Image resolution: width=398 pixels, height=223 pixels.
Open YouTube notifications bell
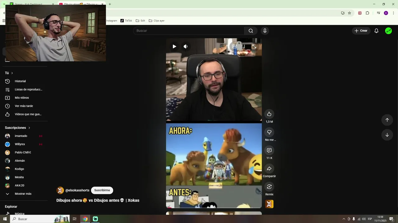point(376,31)
